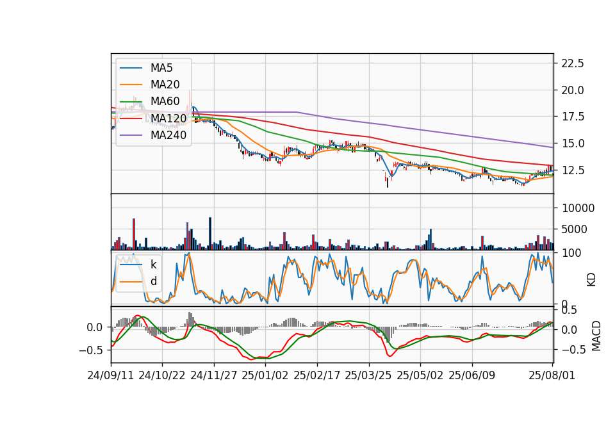Click the 0.0 left MACD axis label
The width and height of the screenshot is (615, 442).
tap(95, 327)
